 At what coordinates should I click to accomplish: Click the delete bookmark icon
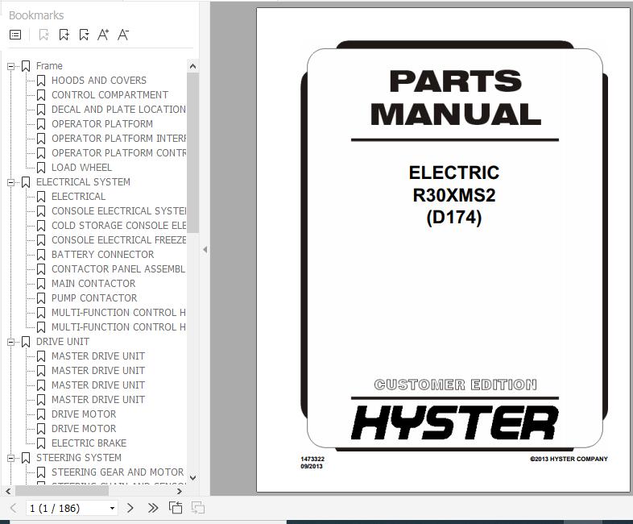[43, 35]
